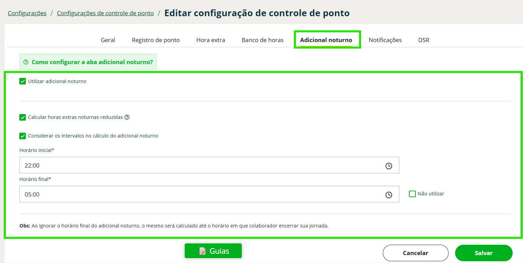
Task: Enable the Não utilizar checkbox
Action: point(412,194)
